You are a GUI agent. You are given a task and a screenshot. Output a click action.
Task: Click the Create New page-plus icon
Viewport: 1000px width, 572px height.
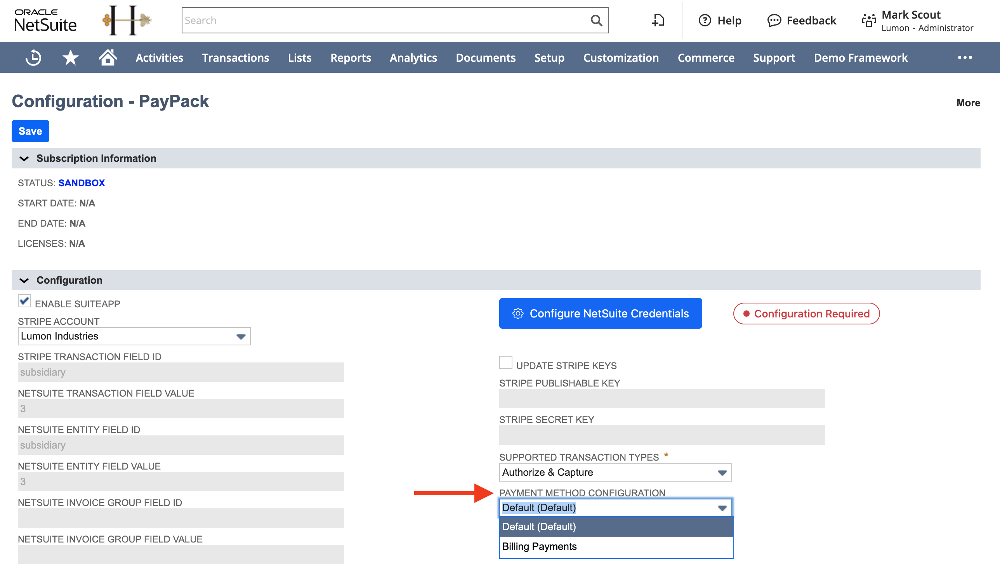[x=658, y=21]
